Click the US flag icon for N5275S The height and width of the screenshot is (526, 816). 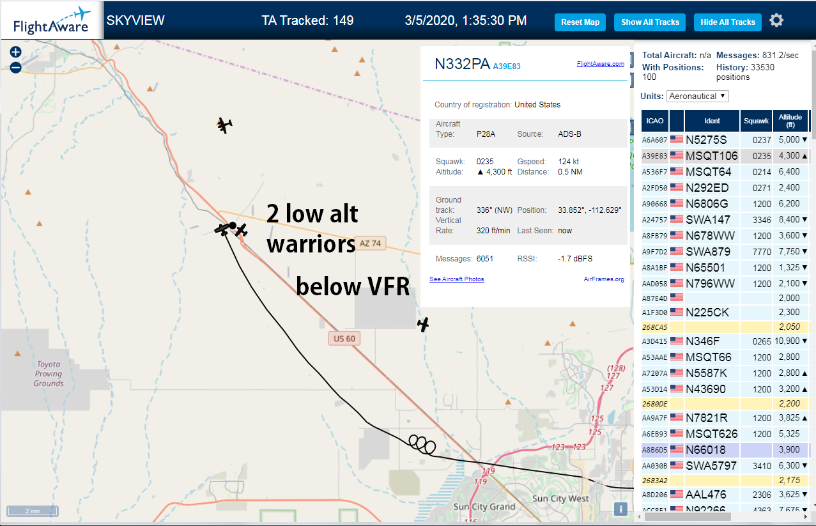coord(676,139)
